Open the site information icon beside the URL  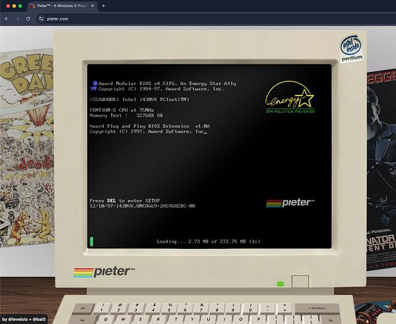click(41, 18)
